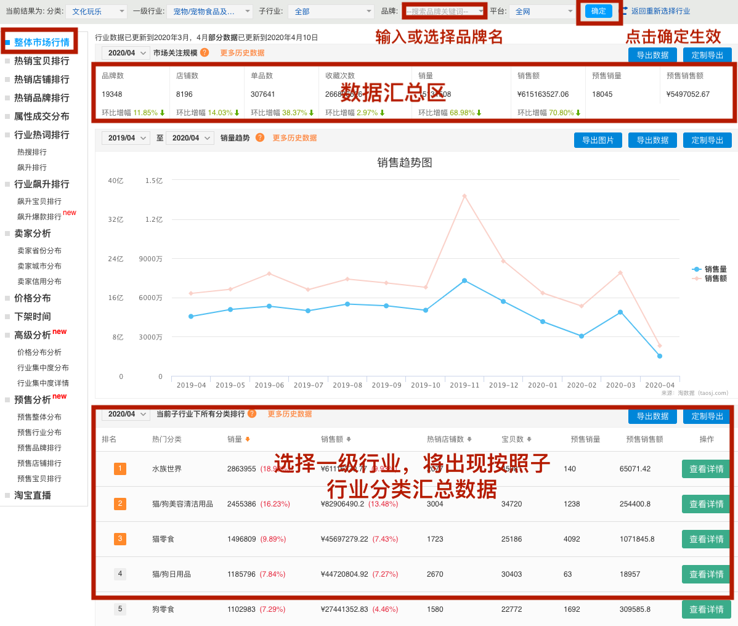Open 卖家省份分布 from the sidebar menu
The height and width of the screenshot is (626, 738).
click(41, 251)
